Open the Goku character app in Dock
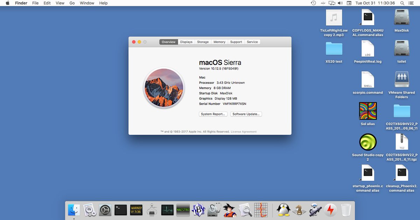The height and width of the screenshot is (220, 420). pos(230,210)
